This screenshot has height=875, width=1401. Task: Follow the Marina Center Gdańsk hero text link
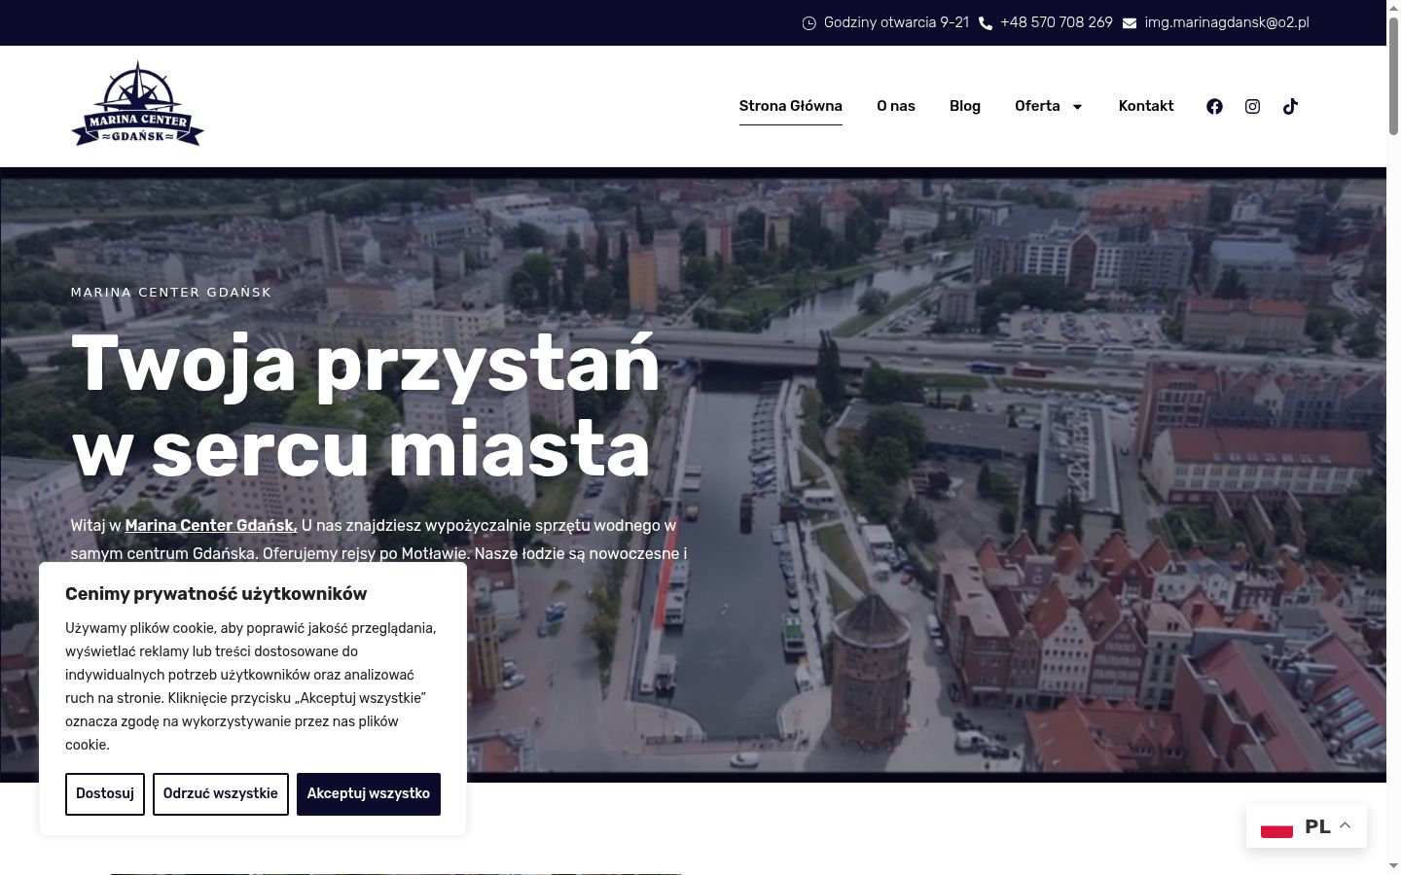tap(211, 526)
